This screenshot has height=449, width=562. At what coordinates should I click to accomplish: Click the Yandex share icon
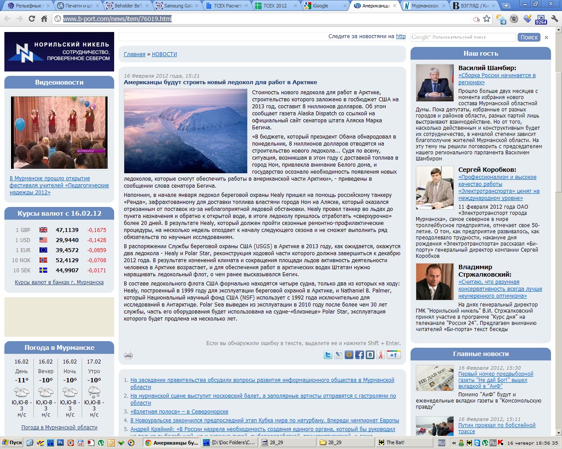click(x=381, y=355)
